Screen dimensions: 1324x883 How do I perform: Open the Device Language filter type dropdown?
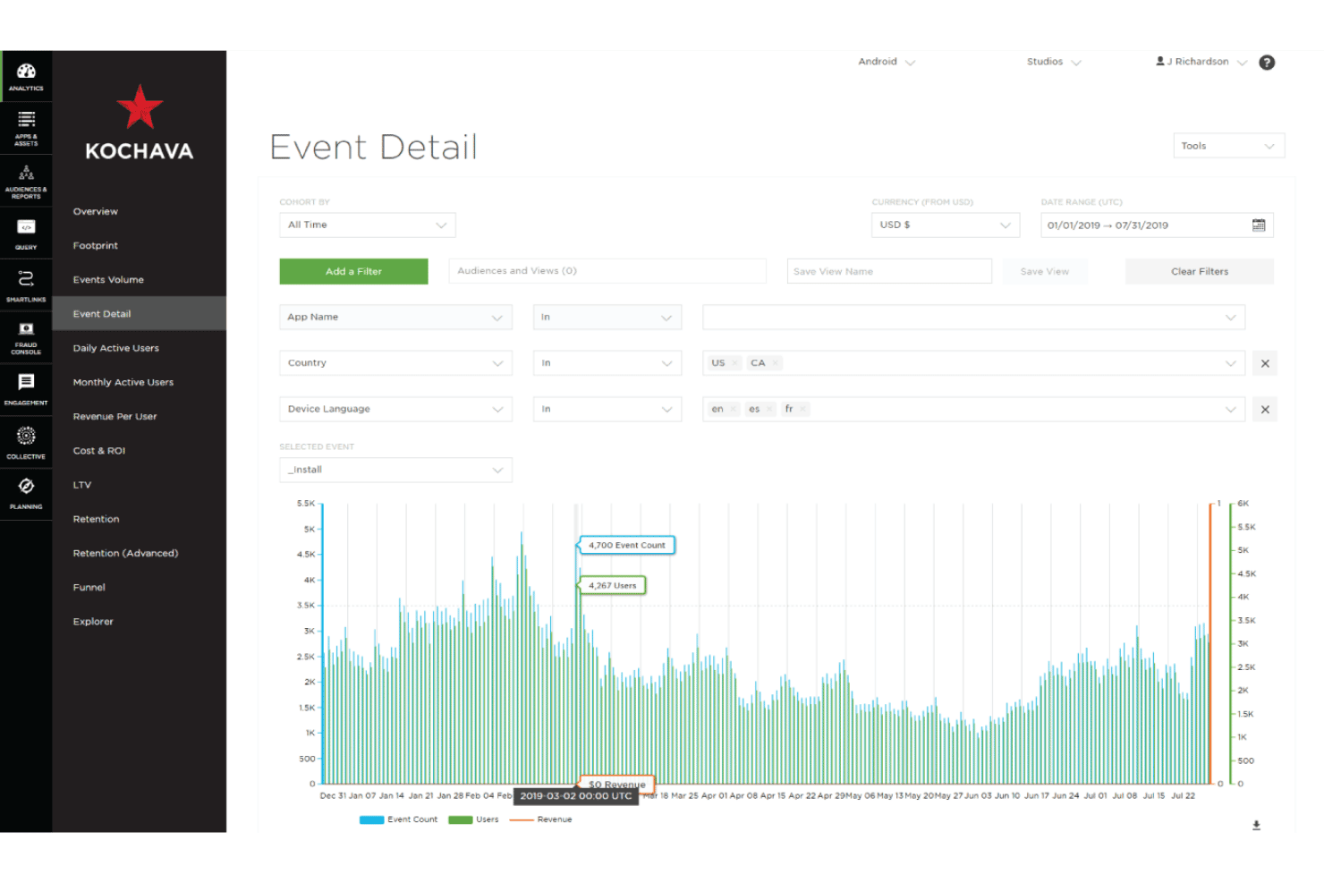point(395,409)
